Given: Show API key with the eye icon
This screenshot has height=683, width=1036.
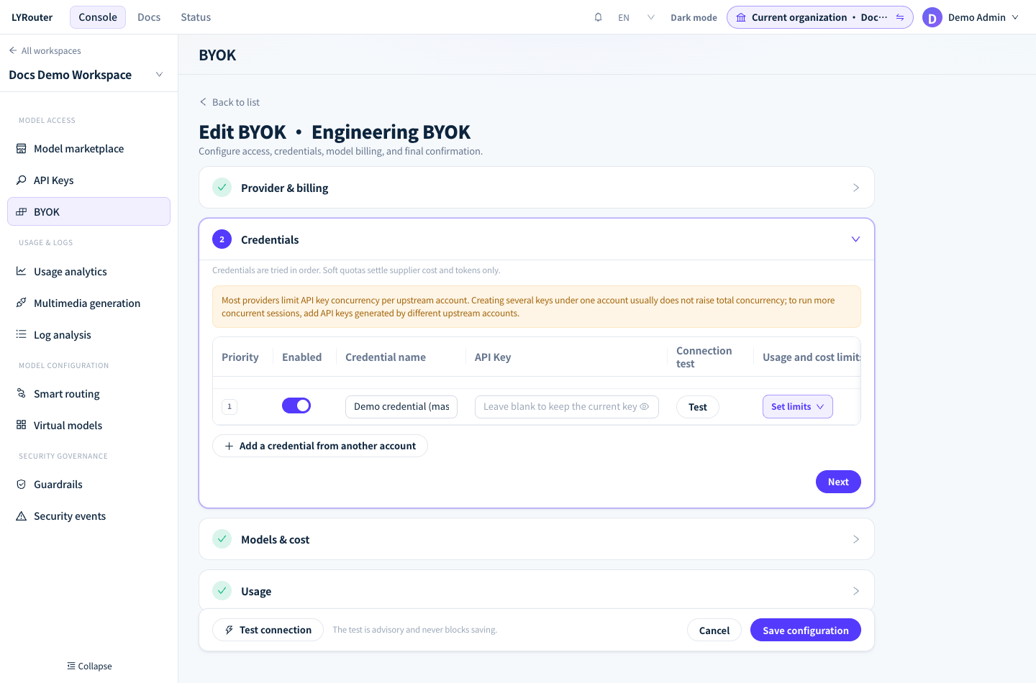Looking at the screenshot, I should (645, 407).
